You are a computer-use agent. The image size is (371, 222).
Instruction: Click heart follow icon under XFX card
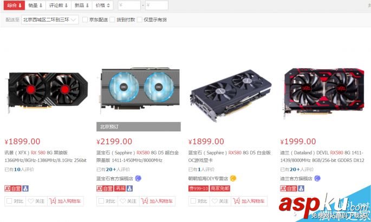click(31, 201)
